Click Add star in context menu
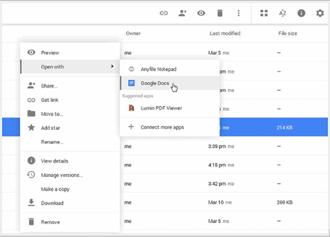330x237 pixels. point(70,128)
